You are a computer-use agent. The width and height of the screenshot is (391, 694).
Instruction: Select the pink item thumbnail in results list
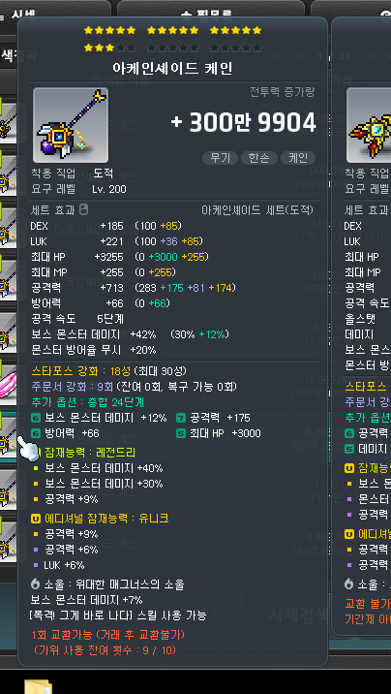(8, 382)
